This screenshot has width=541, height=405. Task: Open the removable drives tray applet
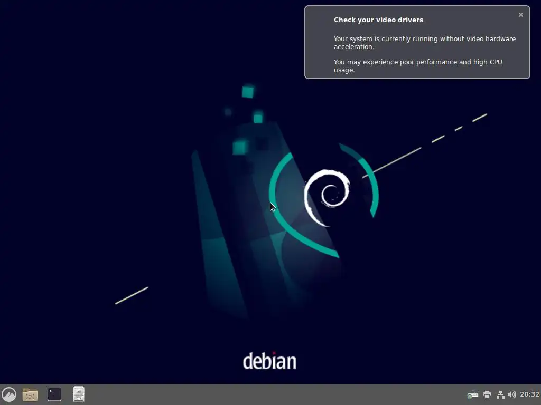[x=473, y=394]
